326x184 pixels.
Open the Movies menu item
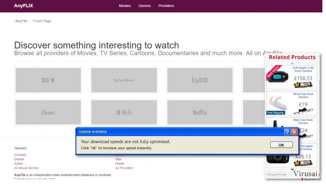coord(125,6)
